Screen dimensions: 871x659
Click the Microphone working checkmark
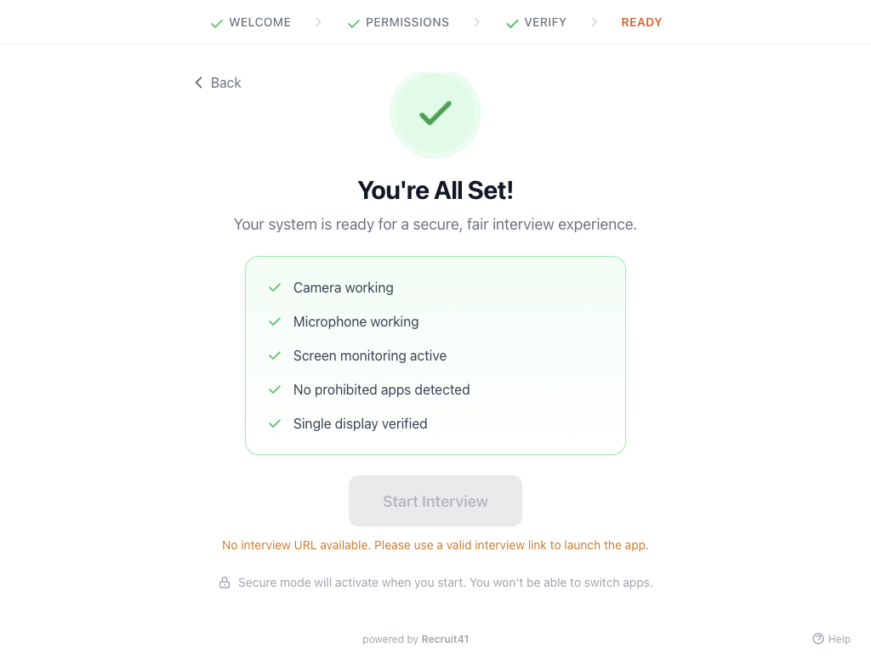[274, 321]
